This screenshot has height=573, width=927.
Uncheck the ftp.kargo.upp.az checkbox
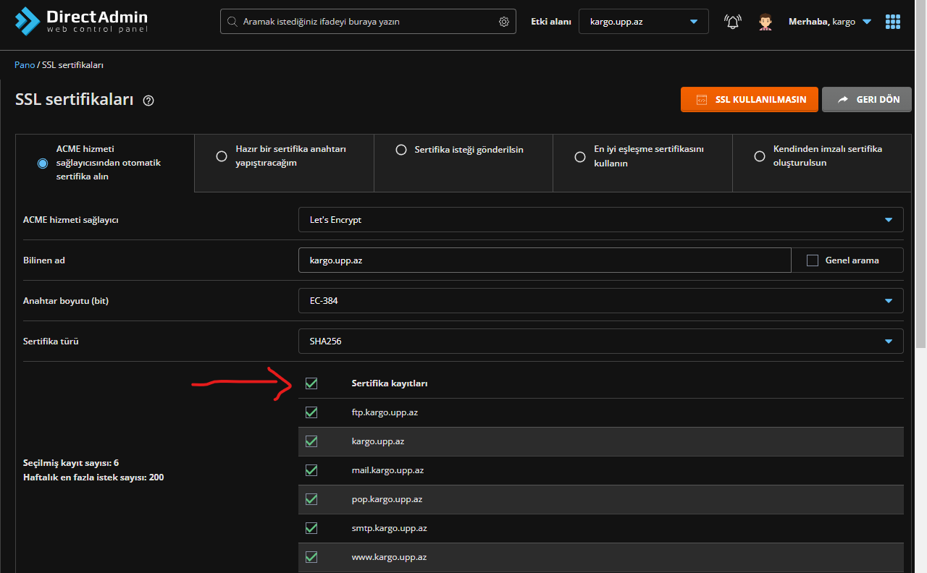click(311, 412)
